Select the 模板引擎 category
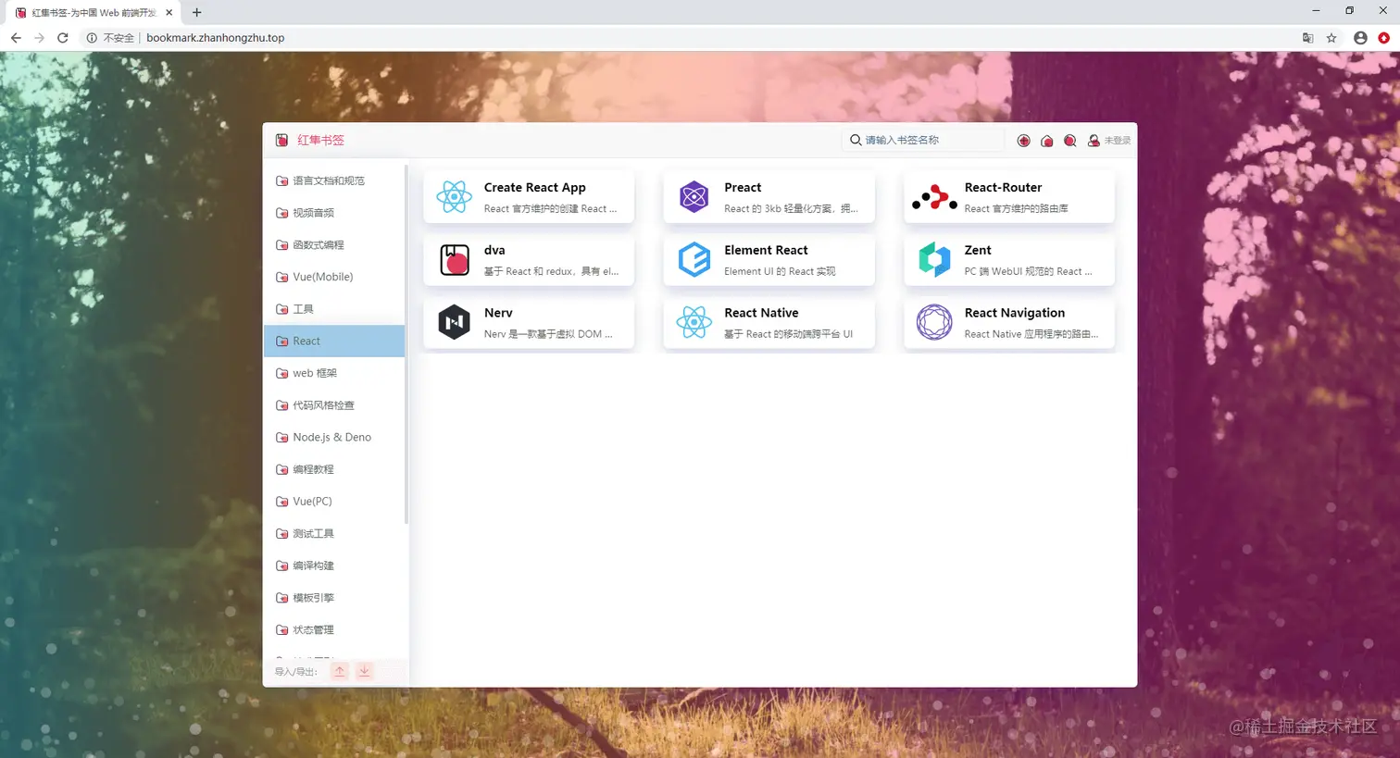Viewport: 1400px width, 758px height. [334, 597]
